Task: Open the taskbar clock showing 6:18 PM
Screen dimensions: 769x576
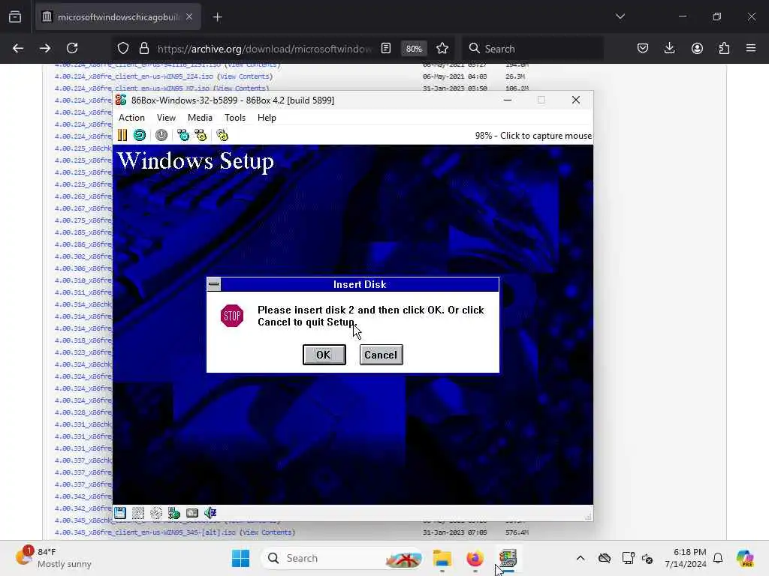Action: [x=685, y=558]
